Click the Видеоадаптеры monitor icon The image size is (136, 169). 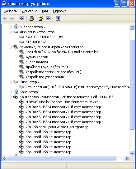[16, 27]
